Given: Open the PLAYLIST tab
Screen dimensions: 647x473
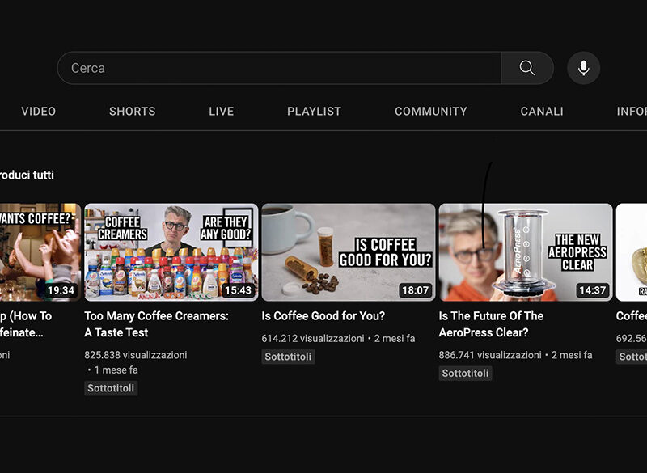Looking at the screenshot, I should (314, 112).
